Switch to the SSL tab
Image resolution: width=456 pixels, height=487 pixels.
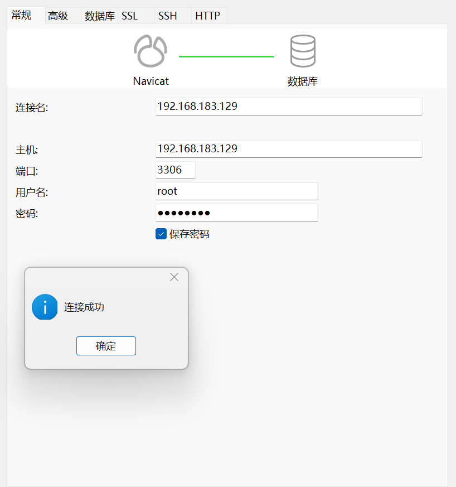pos(136,16)
